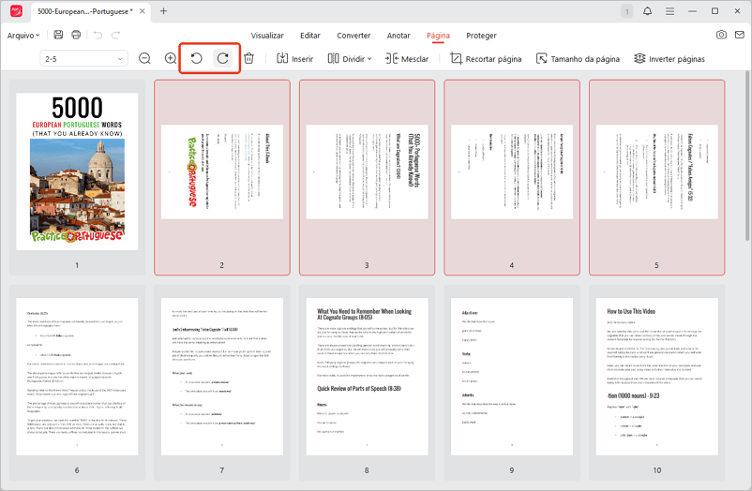Click Recortar página button
The height and width of the screenshot is (491, 752).
pyautogui.click(x=486, y=58)
